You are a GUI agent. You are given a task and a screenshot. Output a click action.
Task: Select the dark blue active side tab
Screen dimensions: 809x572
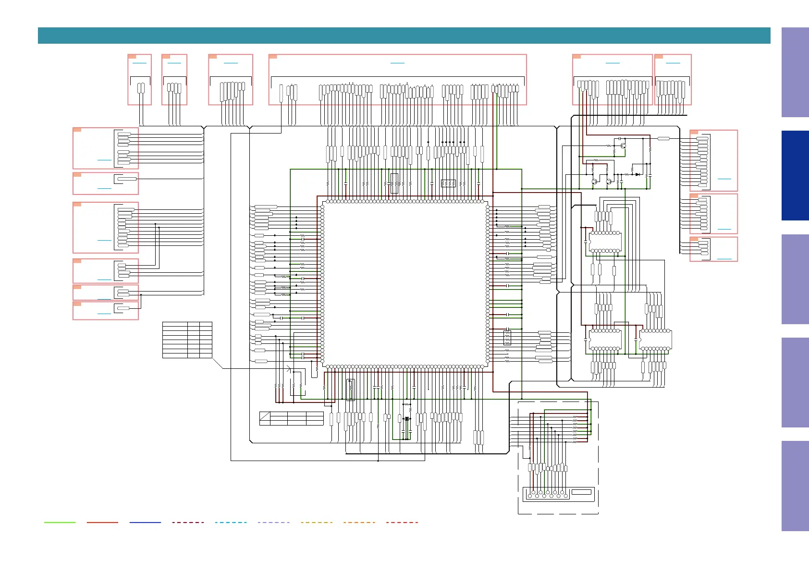(x=795, y=175)
